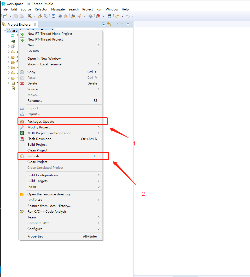Click the wrench toolbar icon
The height and width of the screenshot is (277, 250).
click(x=46, y=16)
